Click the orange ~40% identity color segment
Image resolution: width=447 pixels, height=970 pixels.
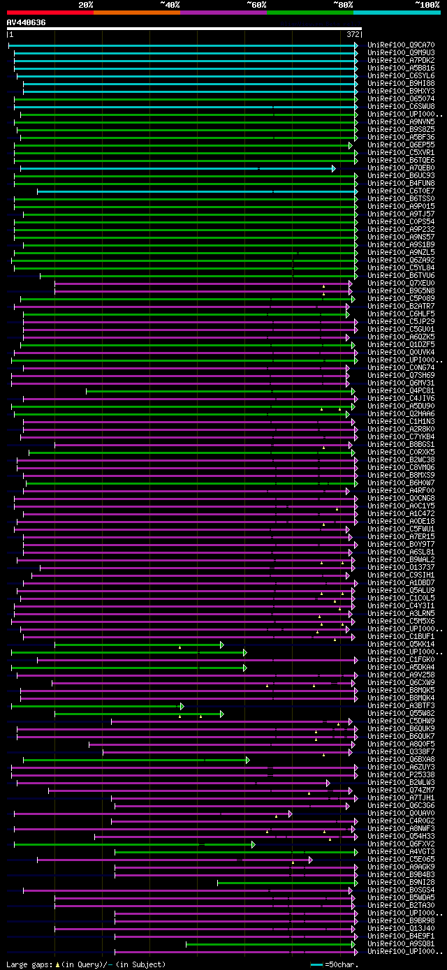click(136, 13)
